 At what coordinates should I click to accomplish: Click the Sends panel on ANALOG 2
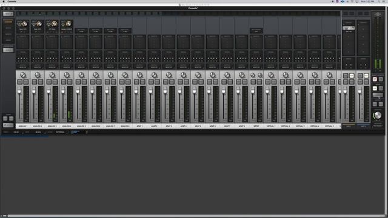[38, 56]
